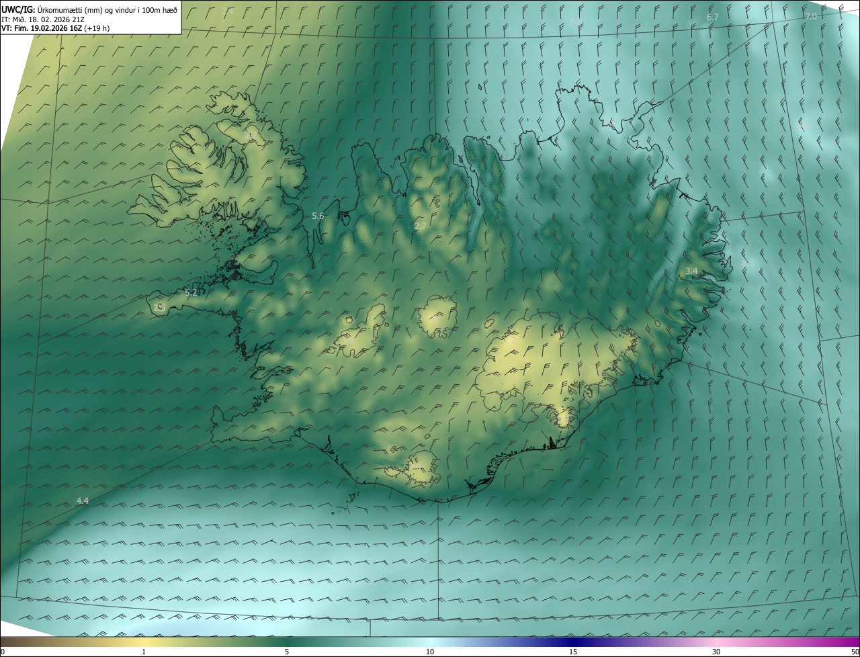Viewport: 860px width, 657px height.
Task: Click the 3.4 value label in the east fjords
Action: (x=691, y=271)
